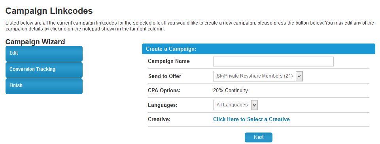Click the Next button
Viewport: 380px width, 144px height.
(x=258, y=137)
